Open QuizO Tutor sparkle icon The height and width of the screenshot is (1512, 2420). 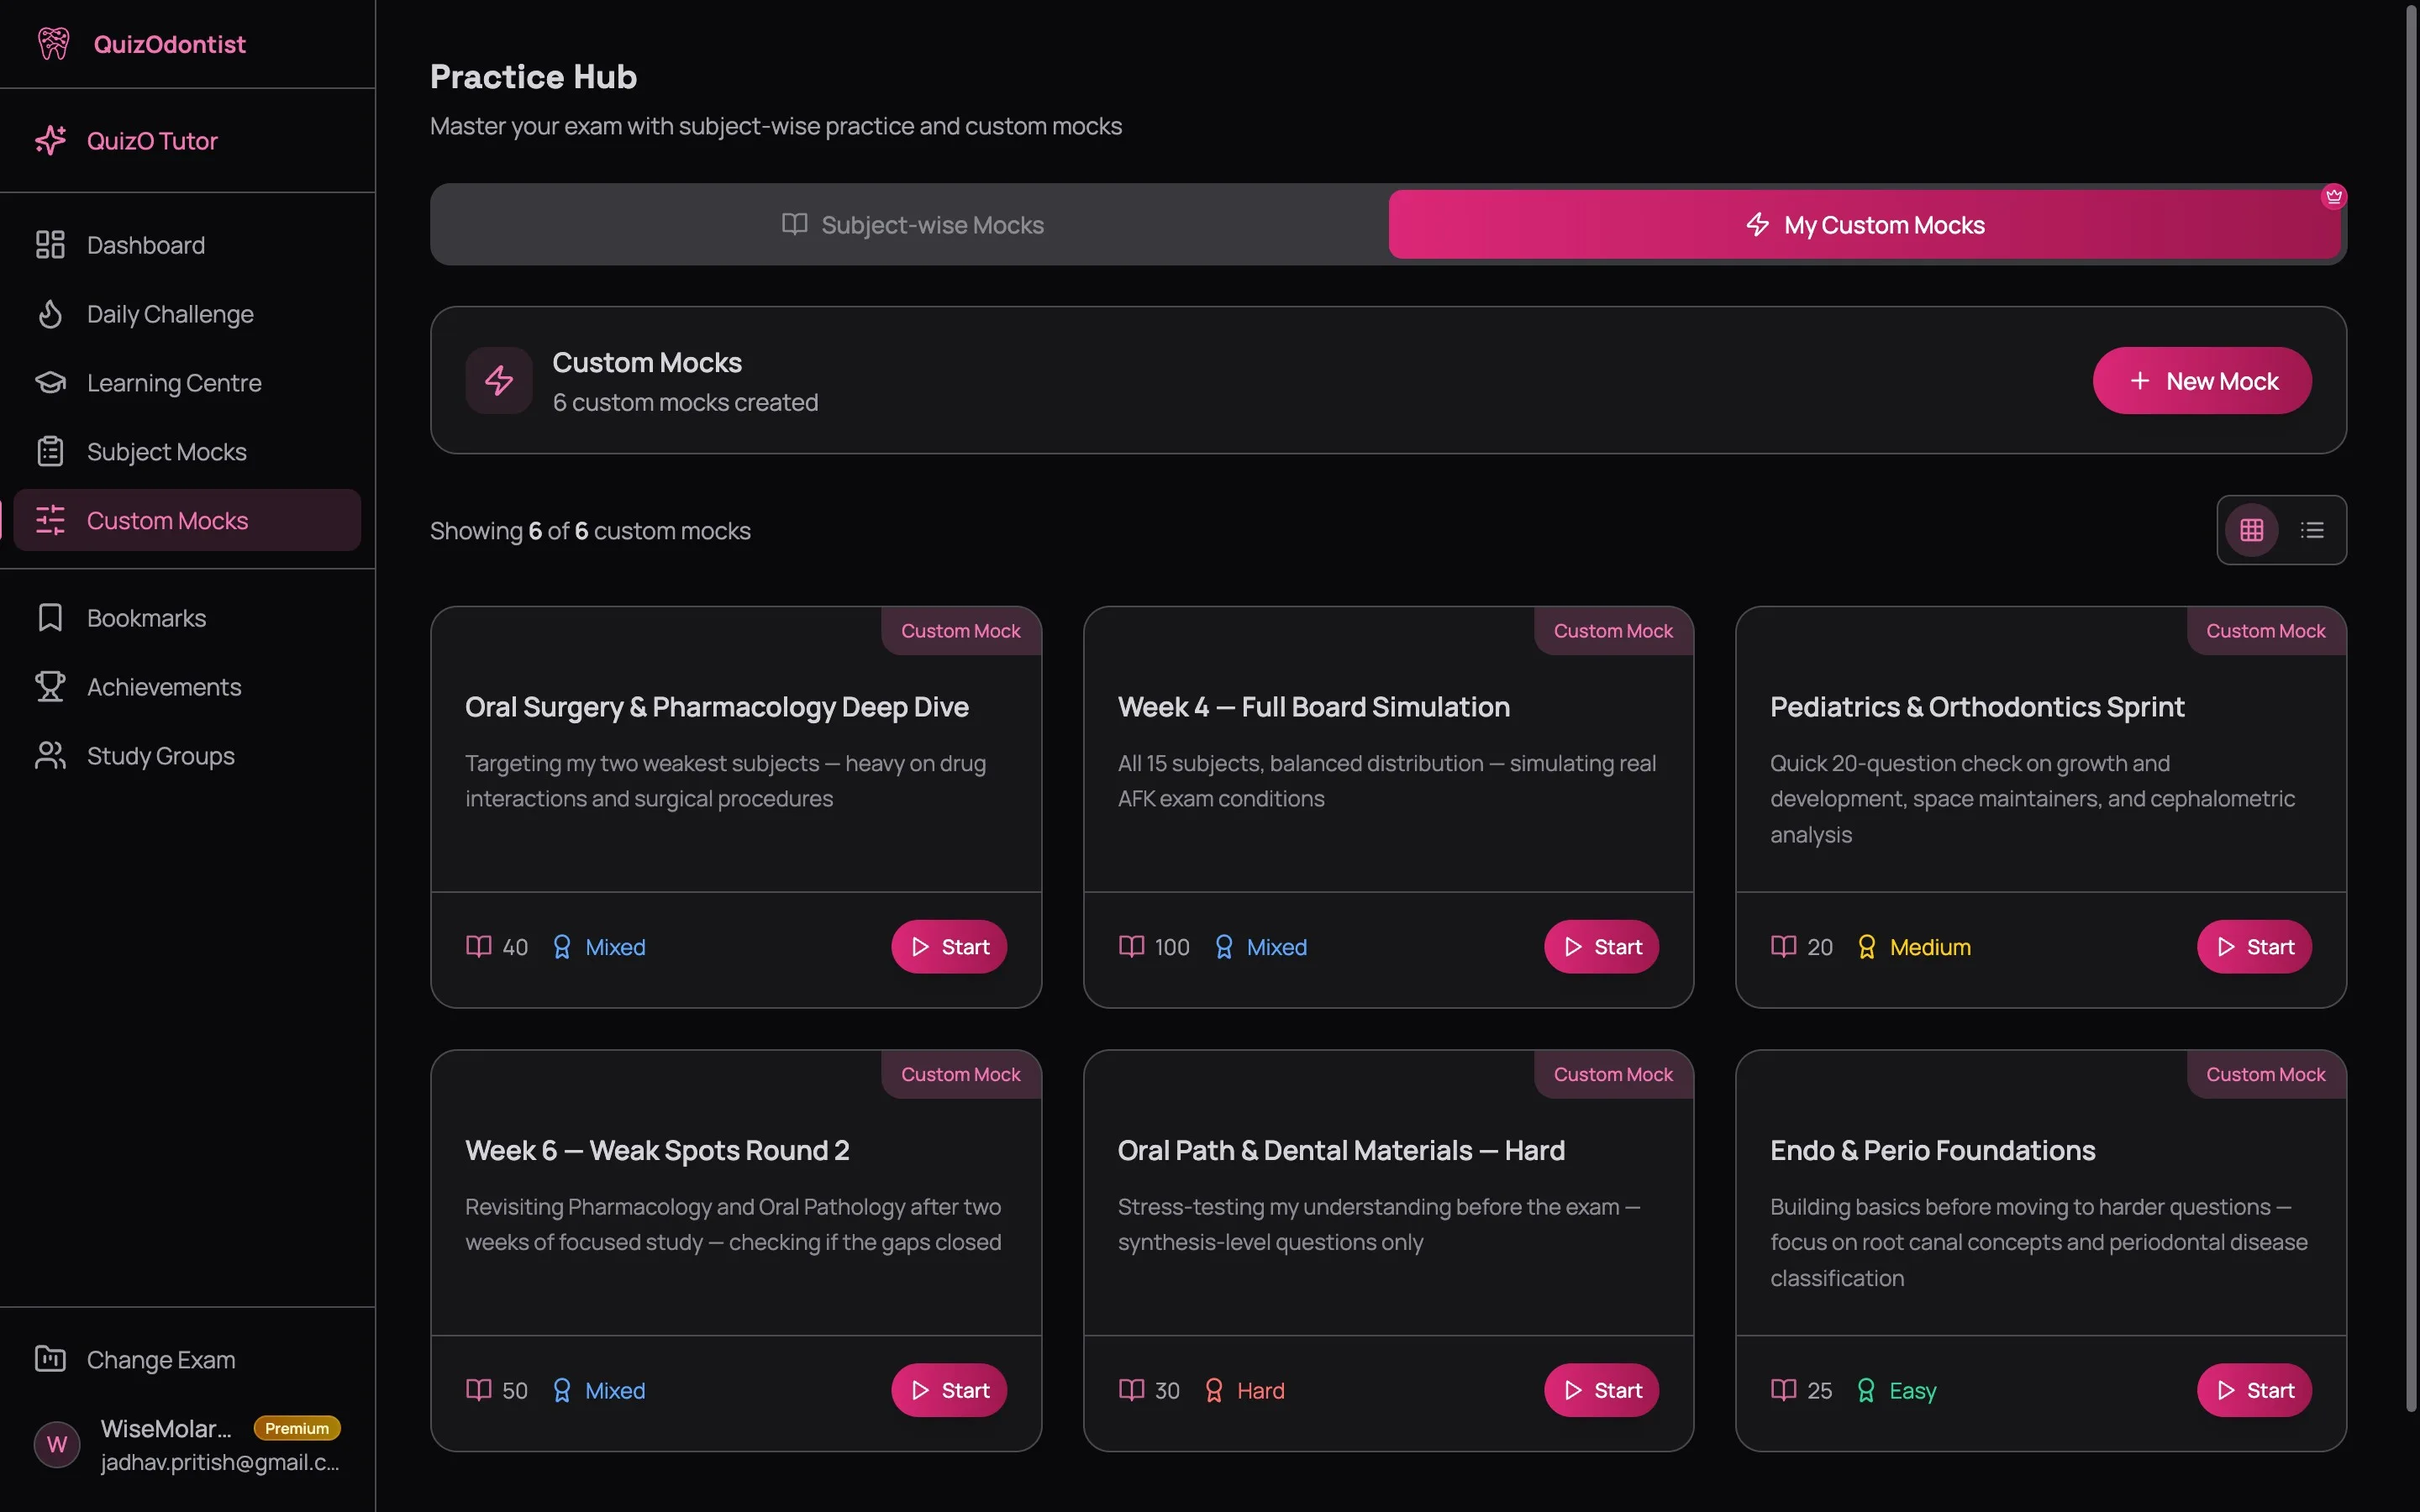tap(50, 140)
